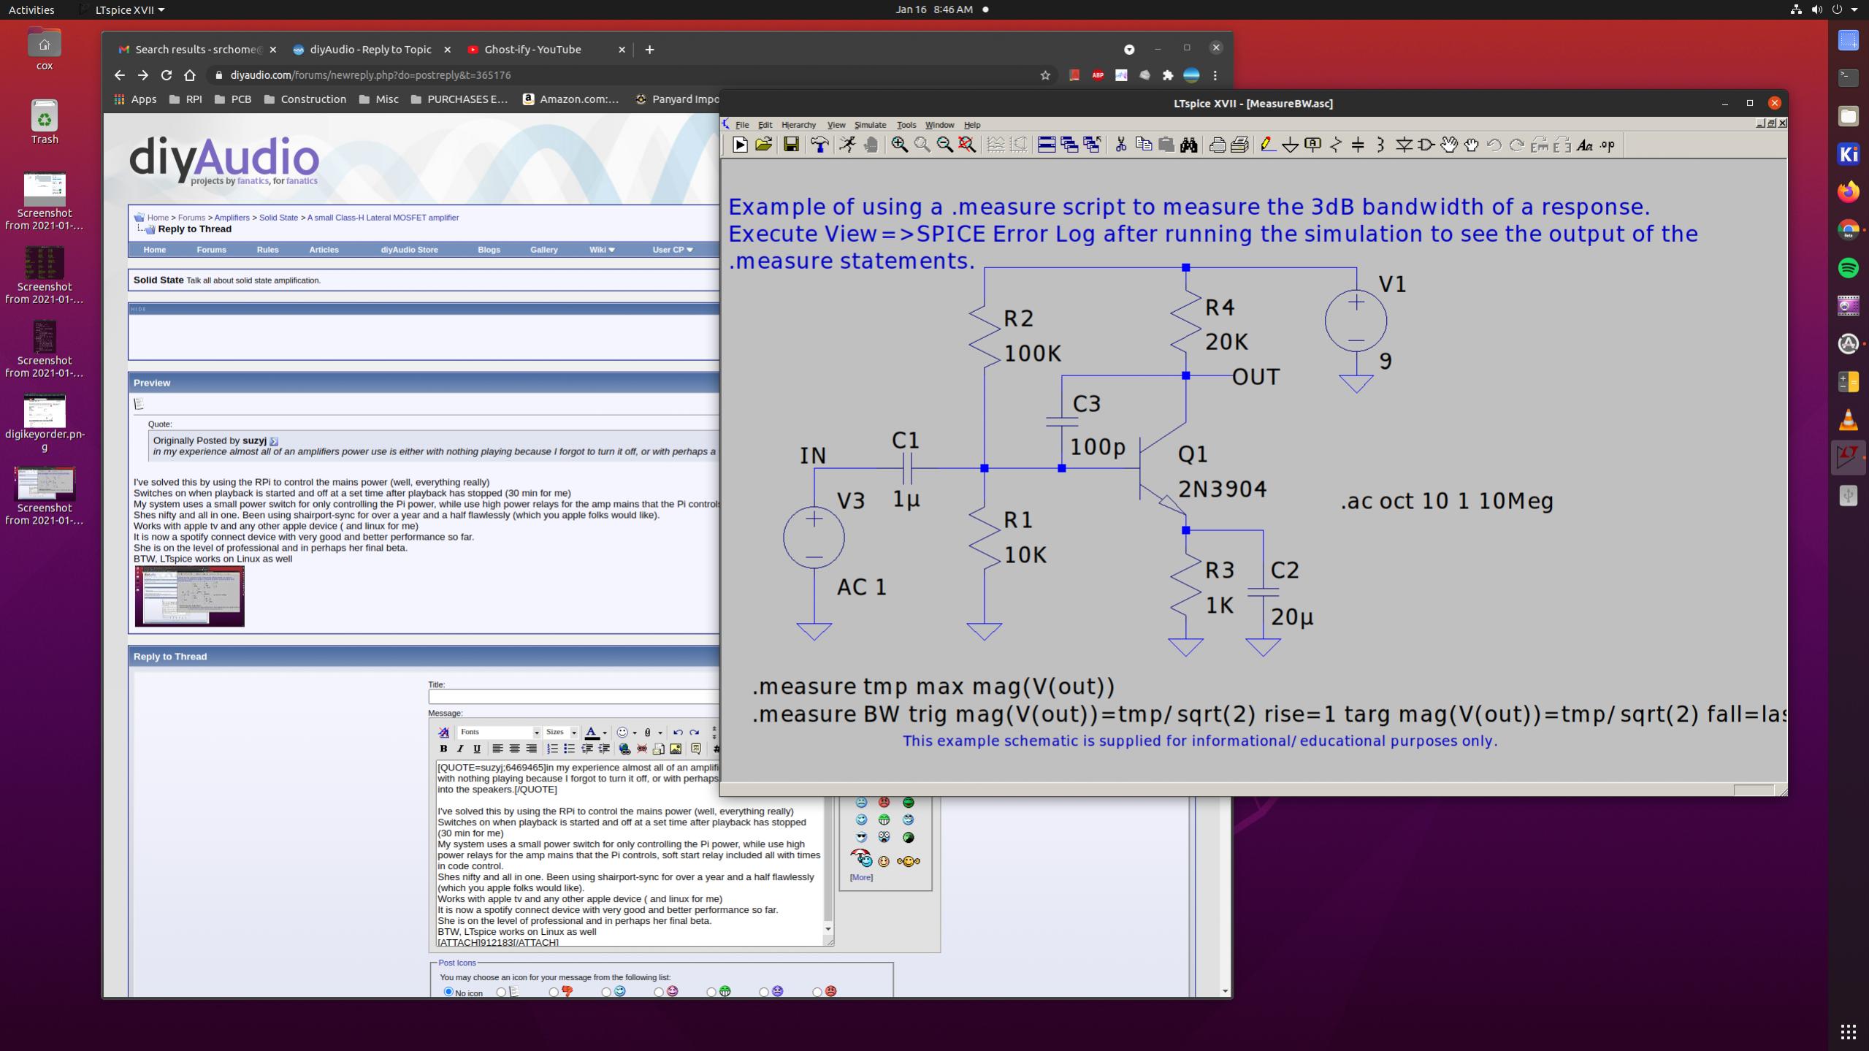This screenshot has width=1869, height=1051.
Task: Open the LTspice View menu
Action: click(x=836, y=125)
